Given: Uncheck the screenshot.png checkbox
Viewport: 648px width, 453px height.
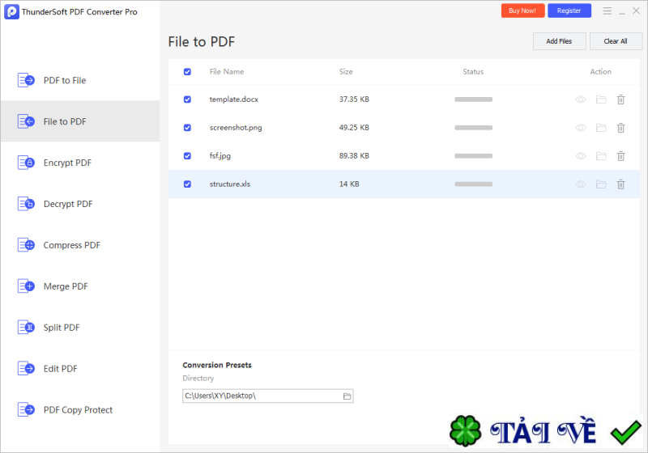Looking at the screenshot, I should click(187, 128).
